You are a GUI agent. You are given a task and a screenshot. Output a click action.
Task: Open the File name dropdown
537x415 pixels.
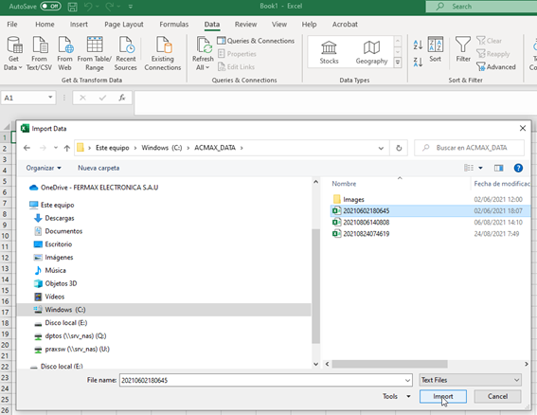tap(408, 380)
